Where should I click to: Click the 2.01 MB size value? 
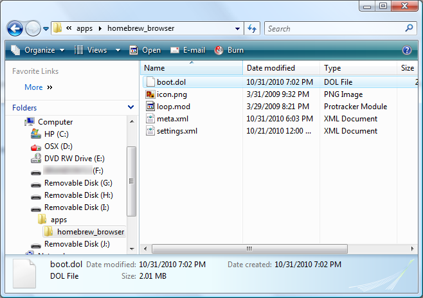pyautogui.click(x=153, y=276)
